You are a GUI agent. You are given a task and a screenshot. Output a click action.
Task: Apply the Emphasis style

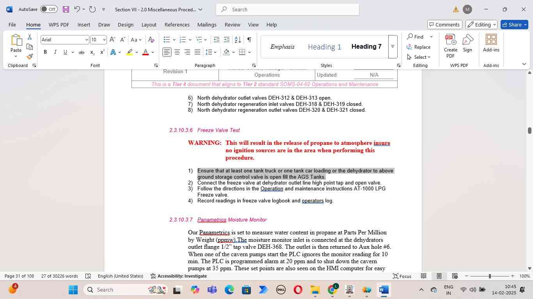click(x=282, y=47)
